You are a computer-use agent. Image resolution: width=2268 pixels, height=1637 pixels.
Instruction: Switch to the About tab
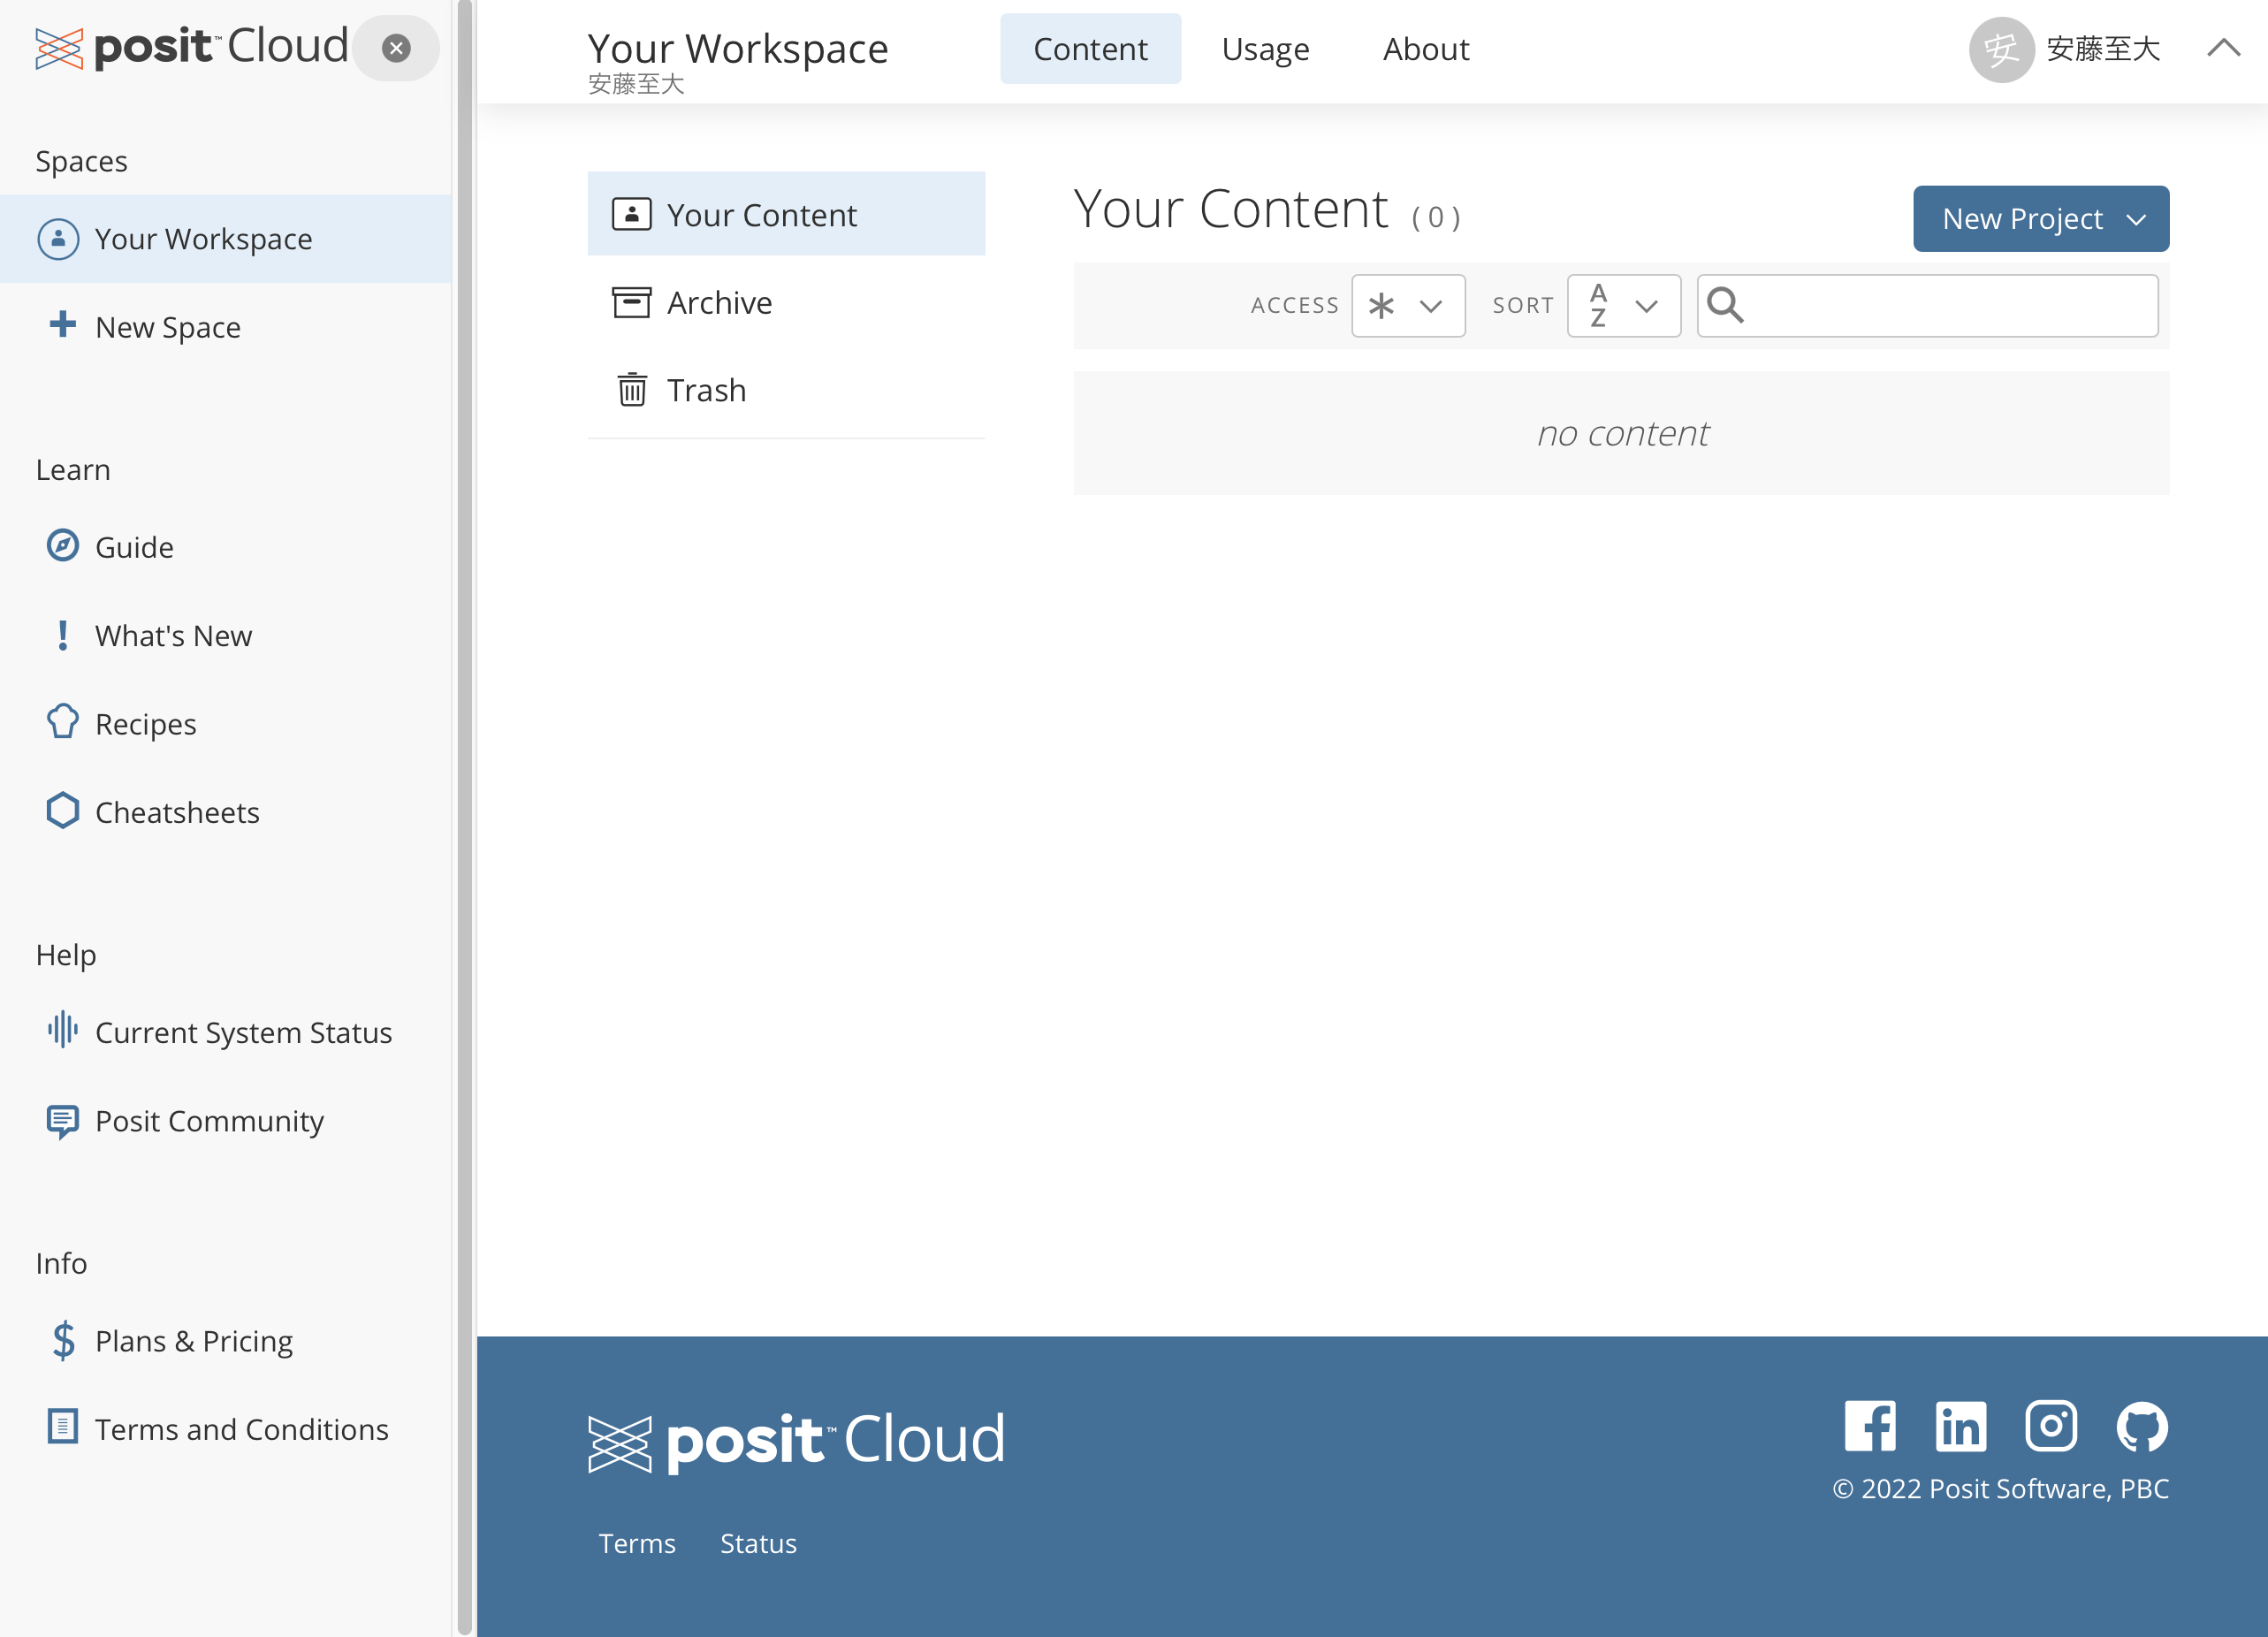click(1426, 48)
